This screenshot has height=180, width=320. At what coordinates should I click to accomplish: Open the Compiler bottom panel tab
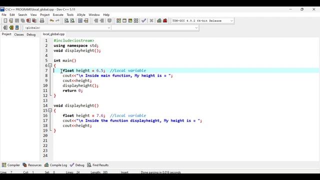[x=11, y=165]
